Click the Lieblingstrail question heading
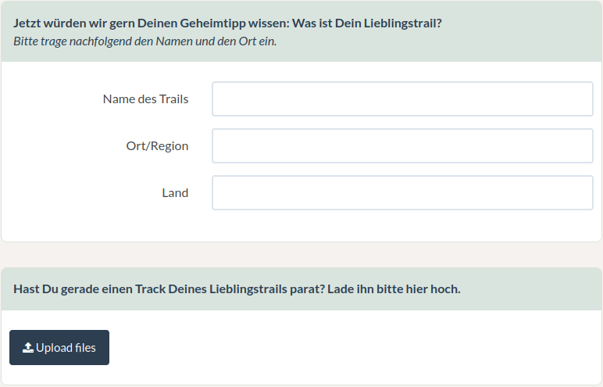 click(227, 23)
